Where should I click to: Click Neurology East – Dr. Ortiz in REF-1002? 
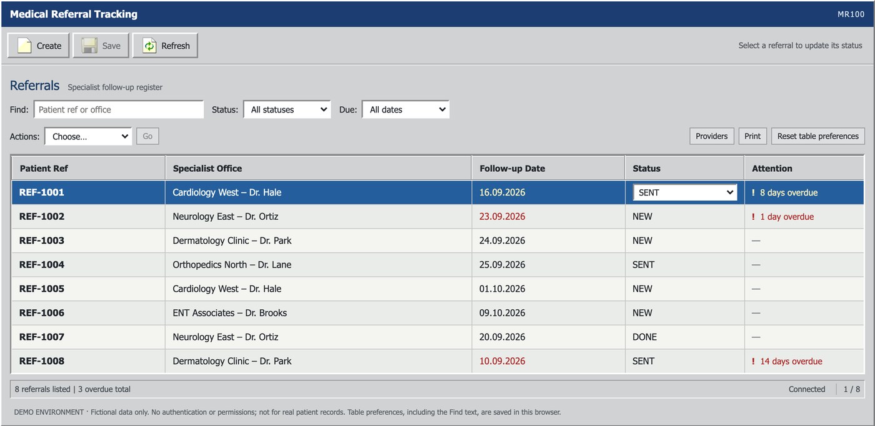point(226,217)
